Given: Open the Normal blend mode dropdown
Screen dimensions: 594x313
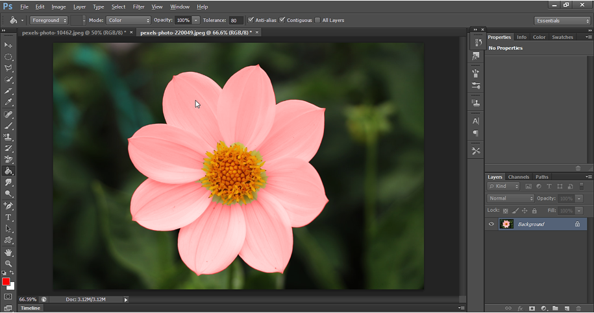Looking at the screenshot, I should point(511,198).
